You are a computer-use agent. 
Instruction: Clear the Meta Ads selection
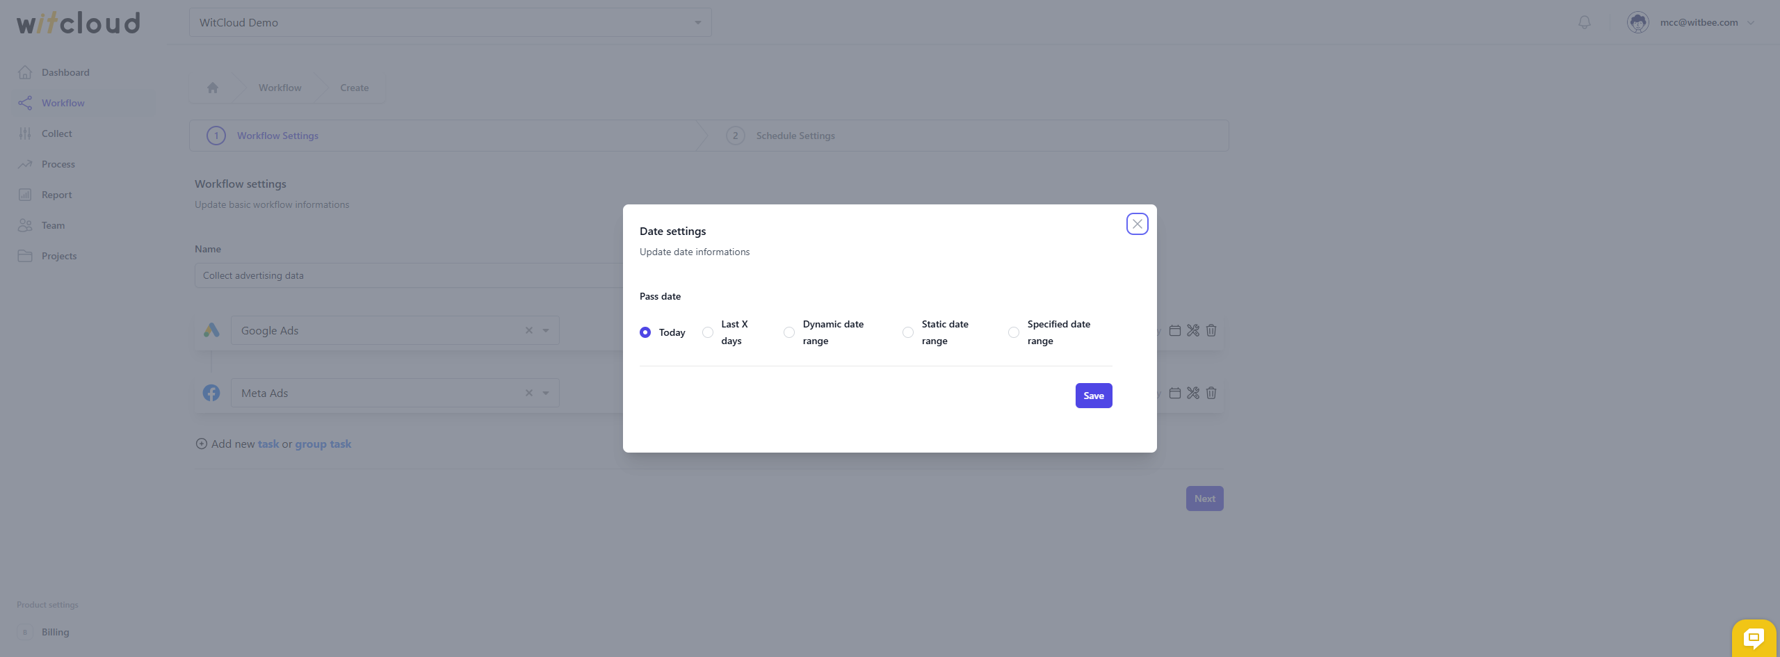click(x=529, y=393)
